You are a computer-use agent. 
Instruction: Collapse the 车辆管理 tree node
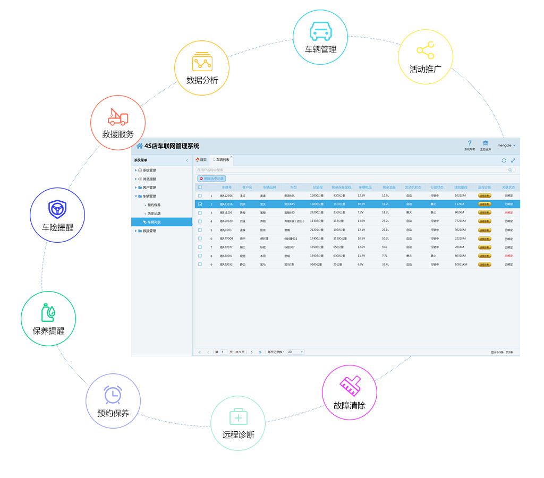(135, 197)
